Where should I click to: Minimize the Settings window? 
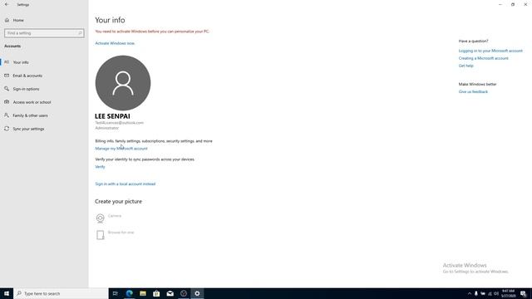click(x=500, y=4)
